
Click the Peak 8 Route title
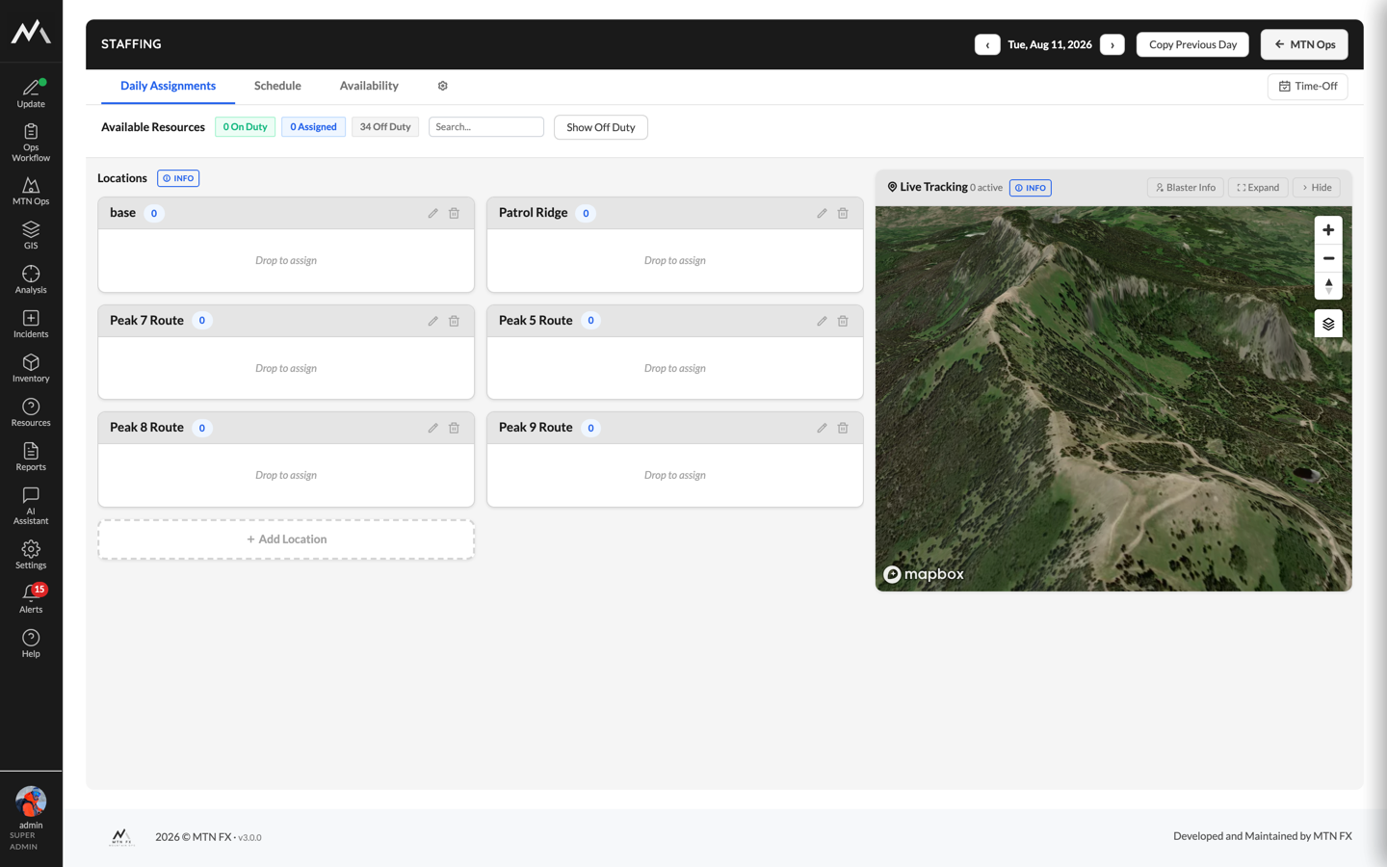146,428
